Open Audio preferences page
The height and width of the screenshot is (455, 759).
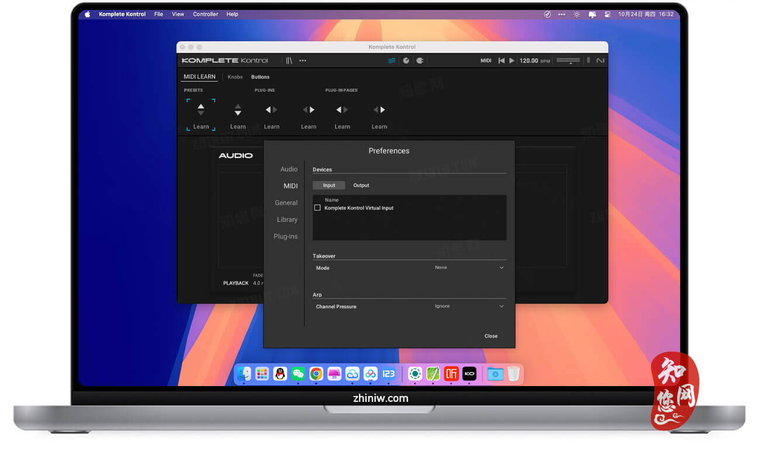coord(289,169)
